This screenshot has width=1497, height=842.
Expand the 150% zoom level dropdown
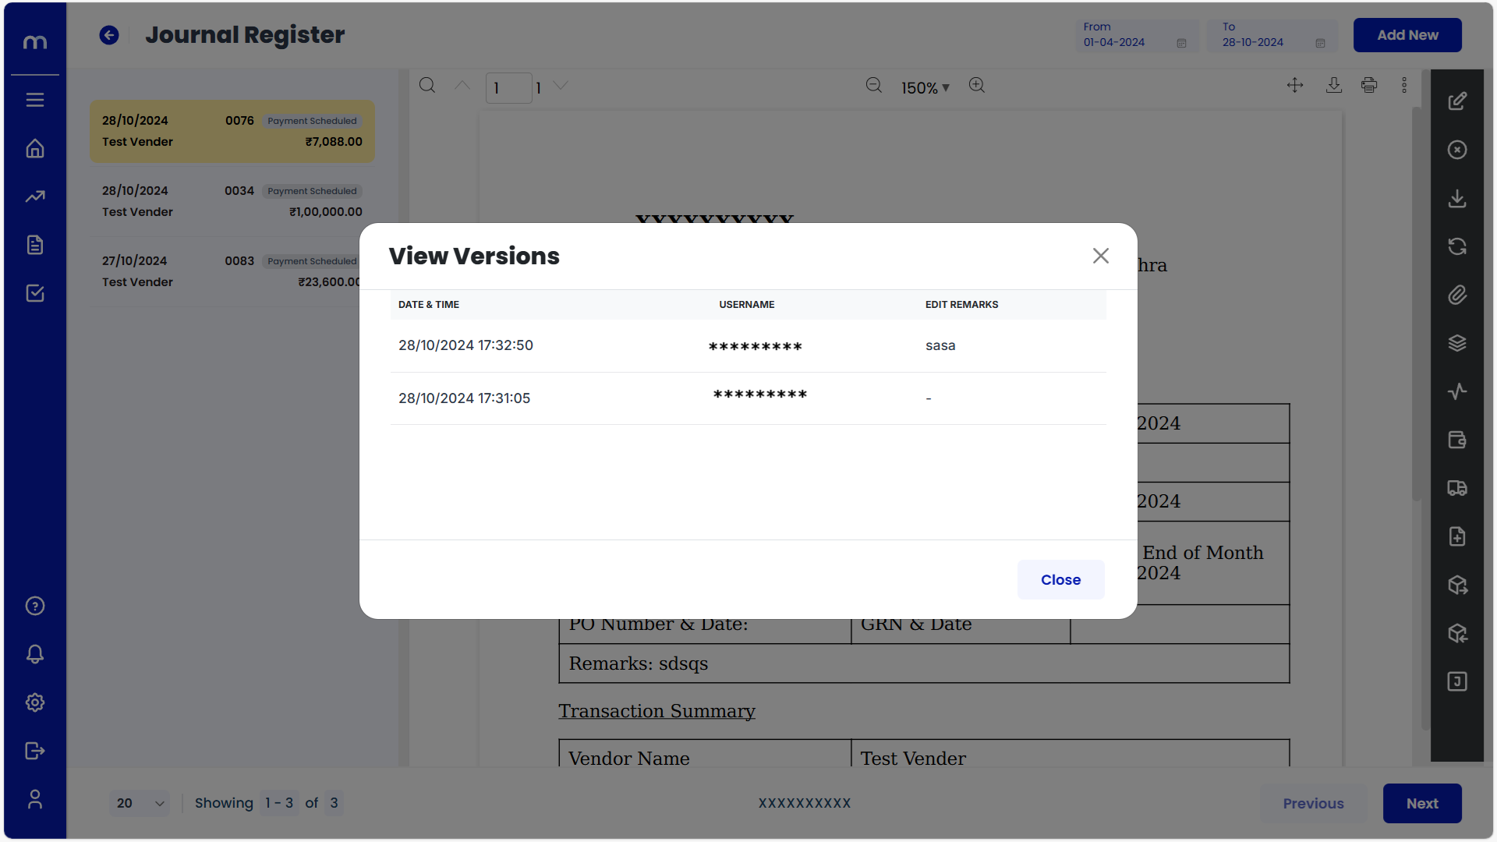[x=925, y=88]
